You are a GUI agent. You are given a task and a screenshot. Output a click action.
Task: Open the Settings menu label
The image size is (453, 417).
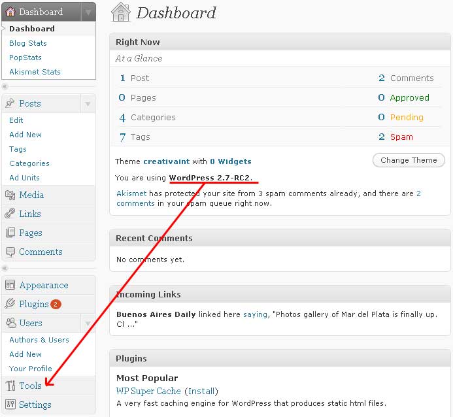35,405
